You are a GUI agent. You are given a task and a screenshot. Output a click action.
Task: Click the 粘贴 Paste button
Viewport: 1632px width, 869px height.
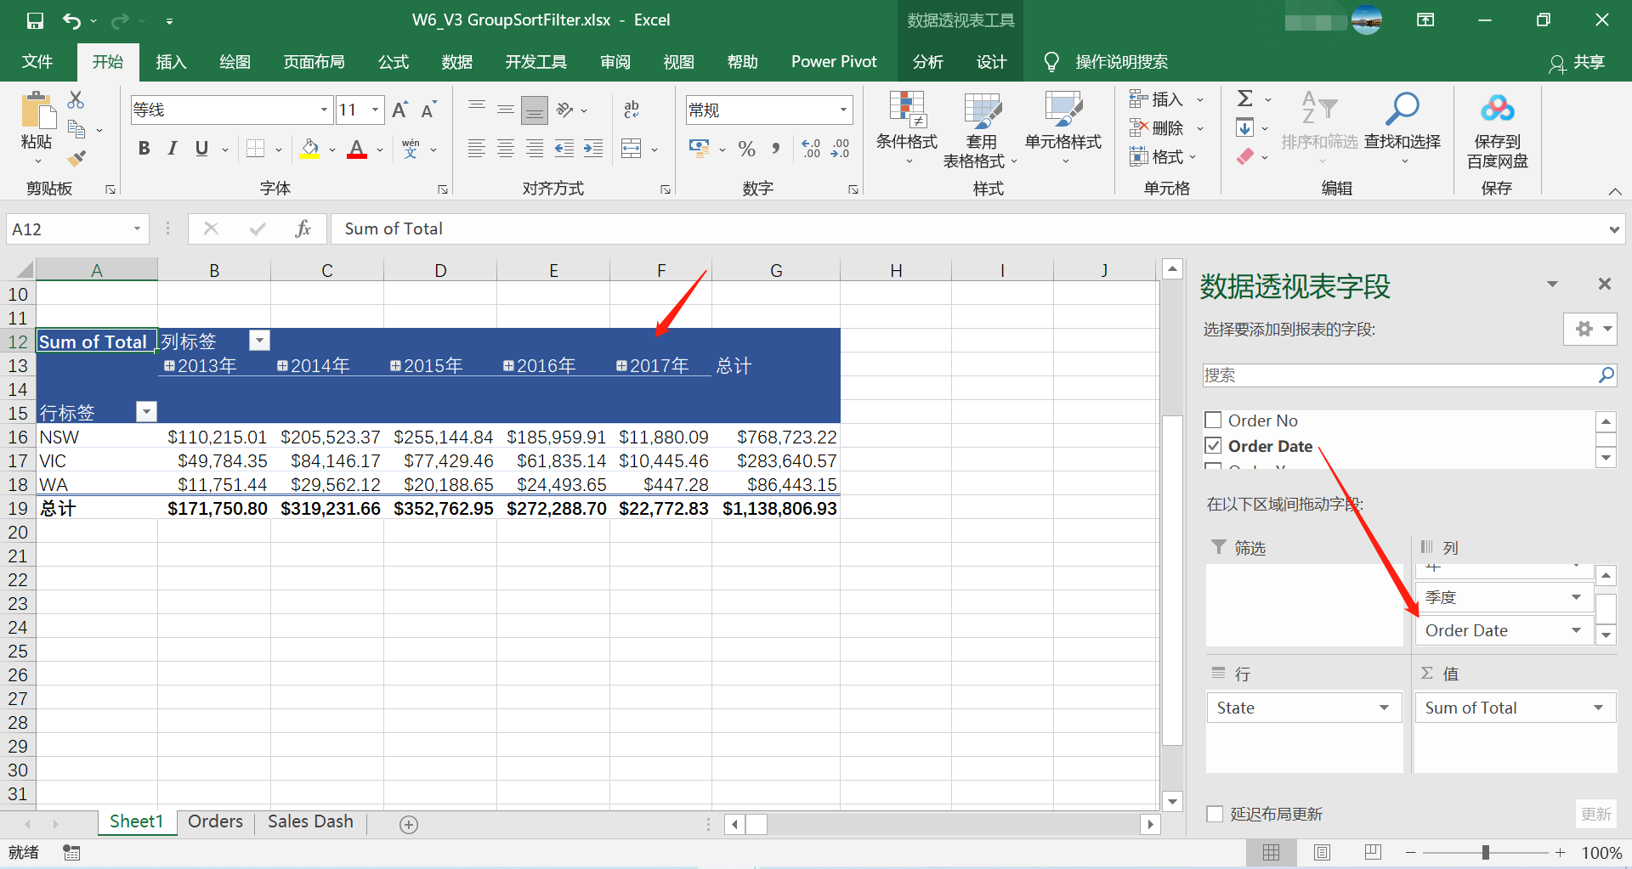37,128
